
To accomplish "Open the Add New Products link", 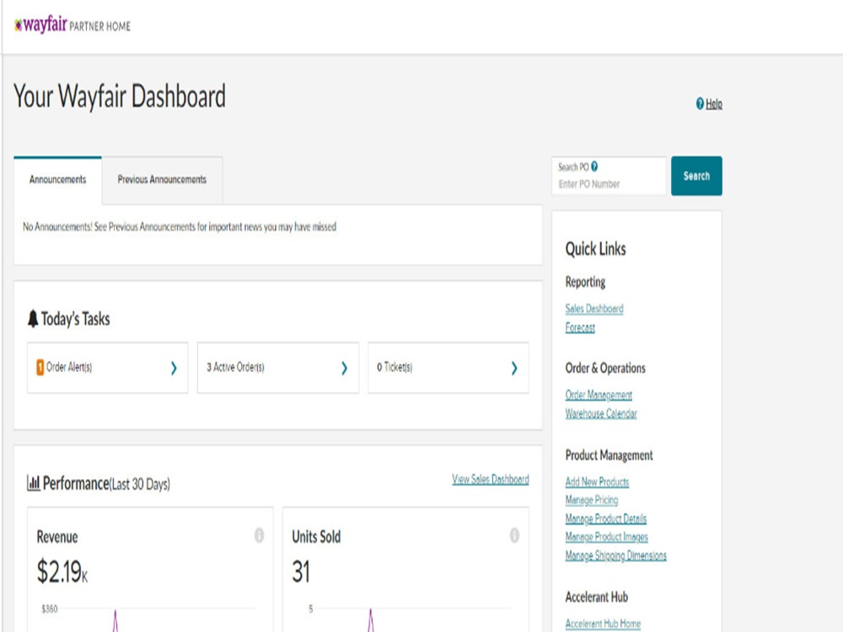I will 597,482.
